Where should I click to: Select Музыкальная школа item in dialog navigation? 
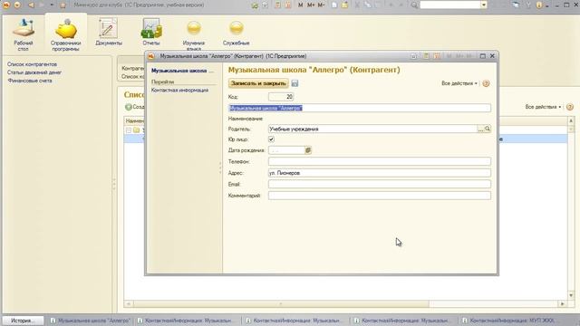point(182,71)
